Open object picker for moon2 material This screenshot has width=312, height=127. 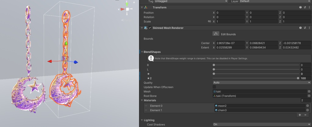tap(307, 106)
